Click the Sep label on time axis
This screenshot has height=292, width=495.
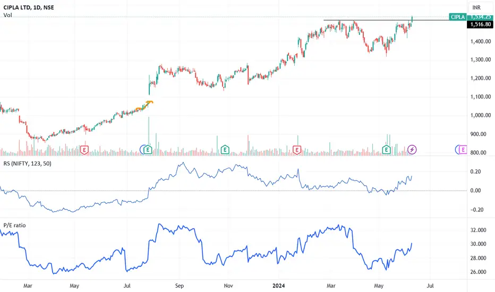[x=180, y=286]
